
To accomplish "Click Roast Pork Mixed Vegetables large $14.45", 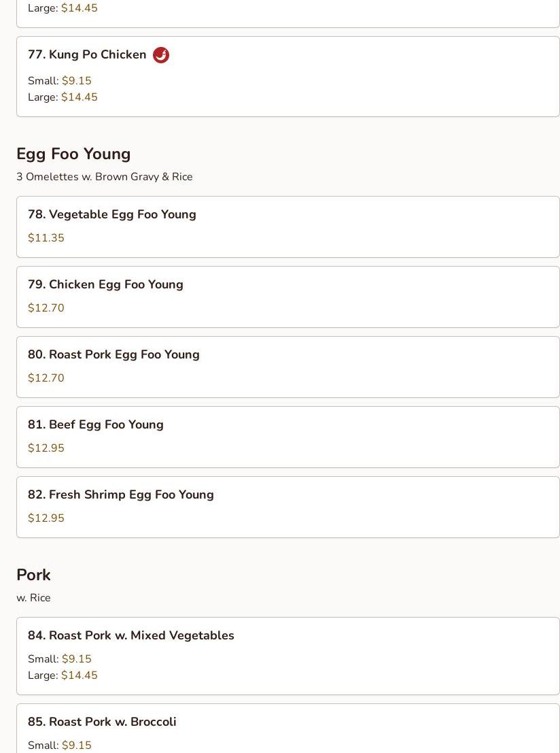I will 79,675.
